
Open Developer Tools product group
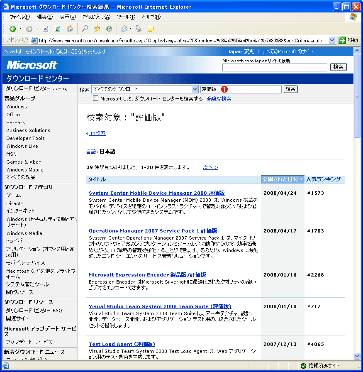(25, 138)
